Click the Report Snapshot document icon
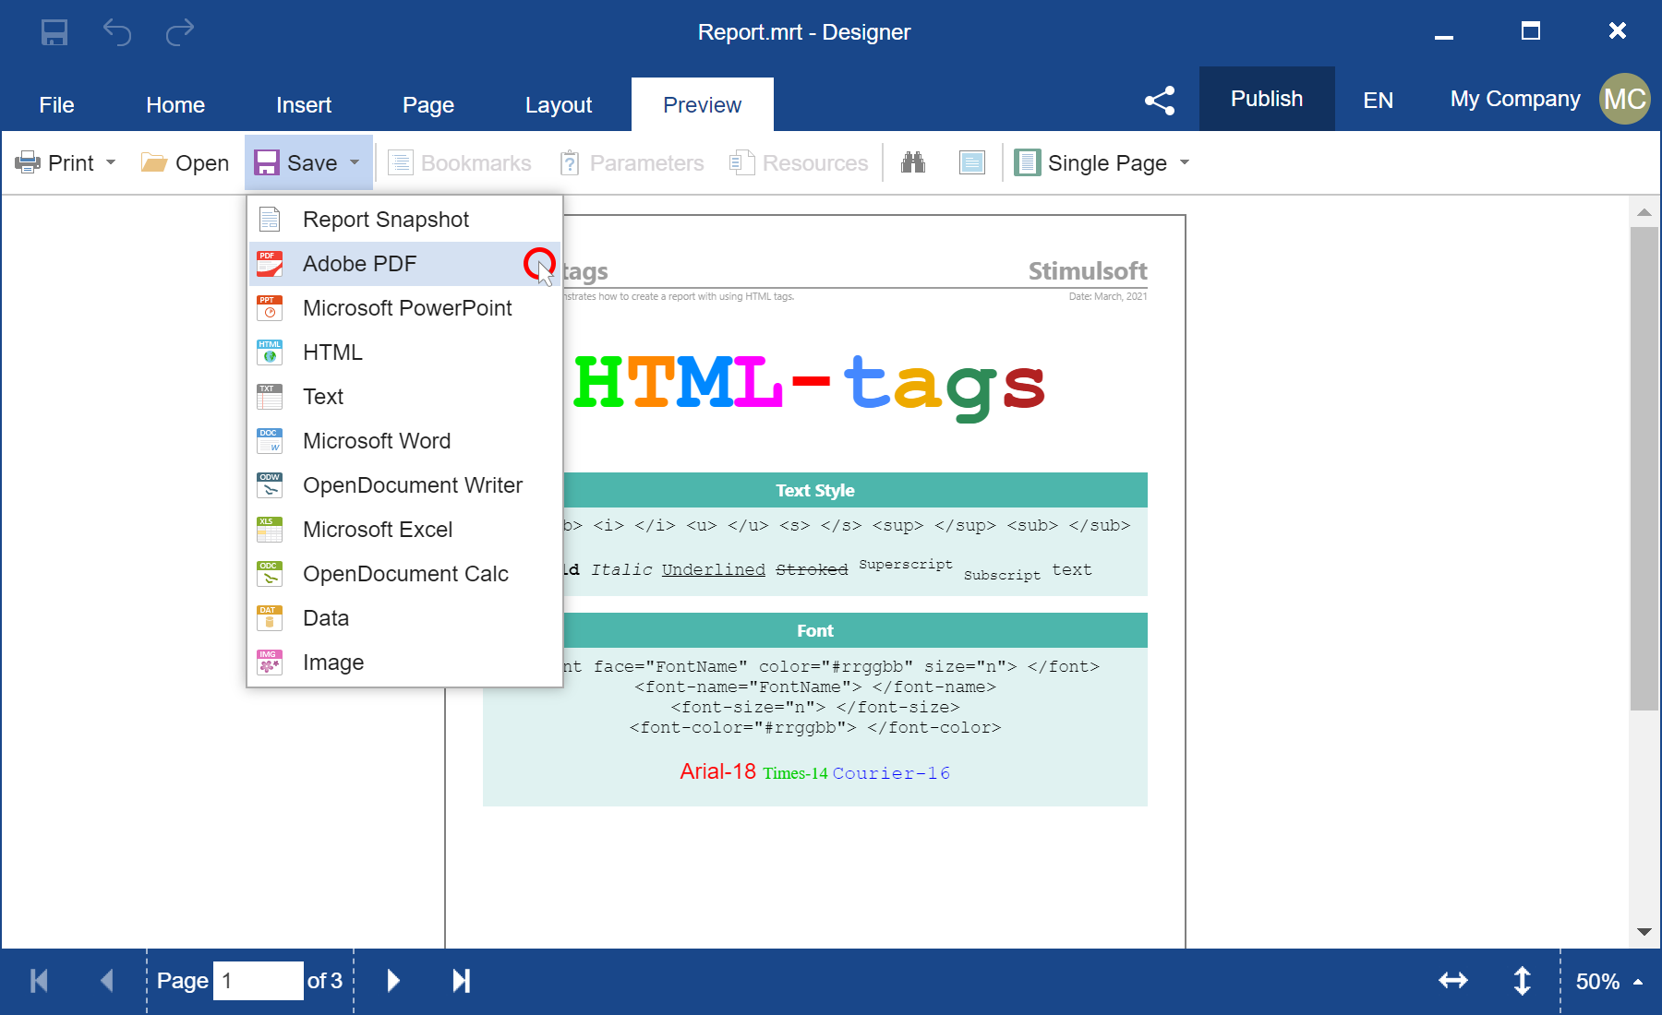 pyautogui.click(x=270, y=220)
